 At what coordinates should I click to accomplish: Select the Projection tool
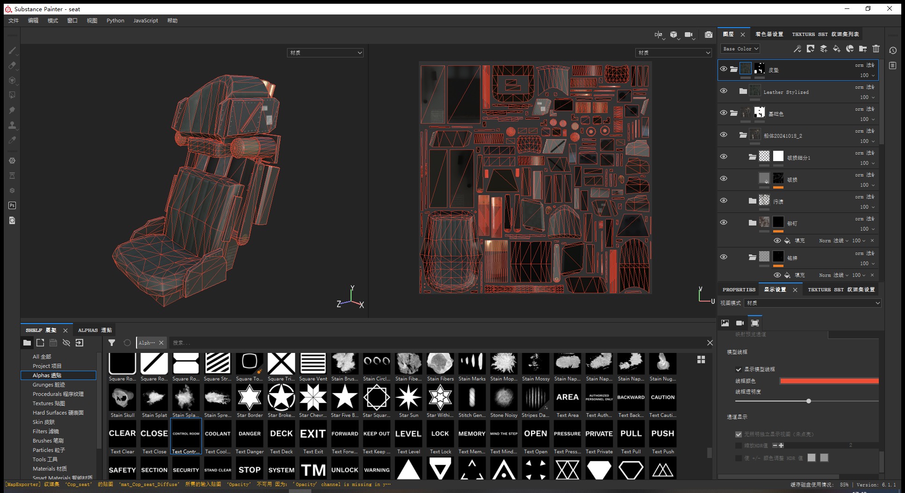(12, 80)
